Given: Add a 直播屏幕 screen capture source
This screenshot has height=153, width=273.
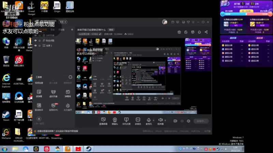Looking at the screenshot, I should tap(103, 121).
